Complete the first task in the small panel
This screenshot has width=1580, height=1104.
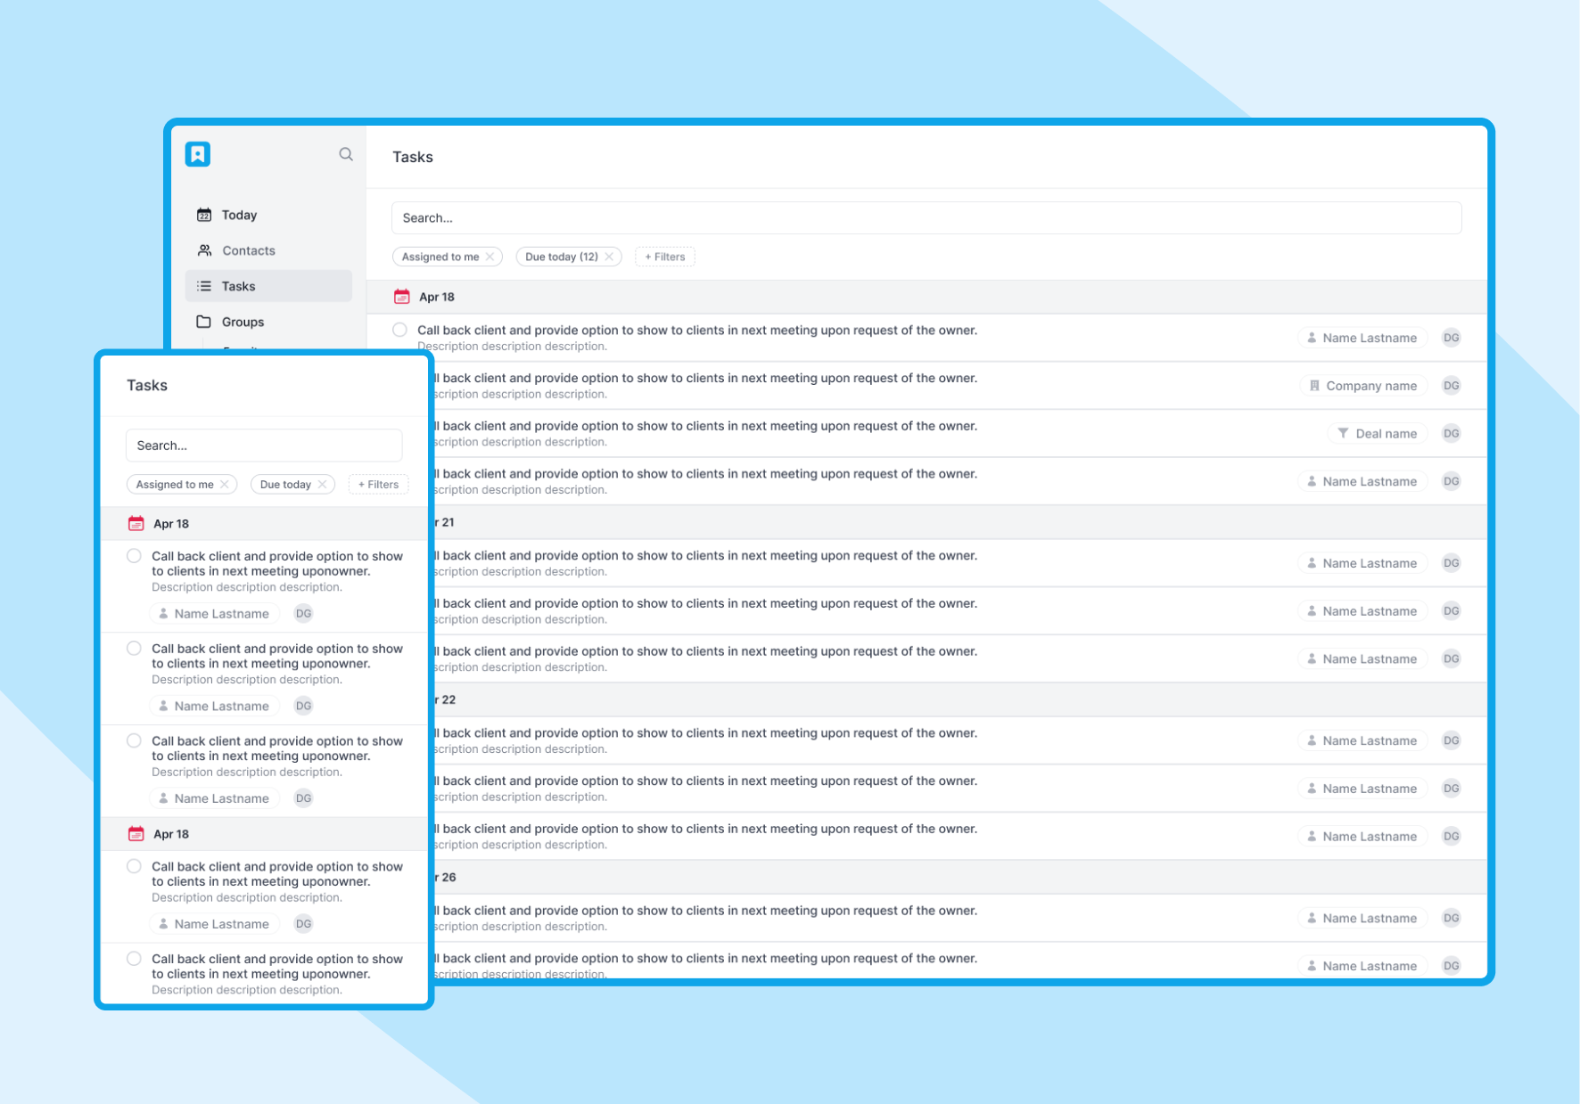134,555
